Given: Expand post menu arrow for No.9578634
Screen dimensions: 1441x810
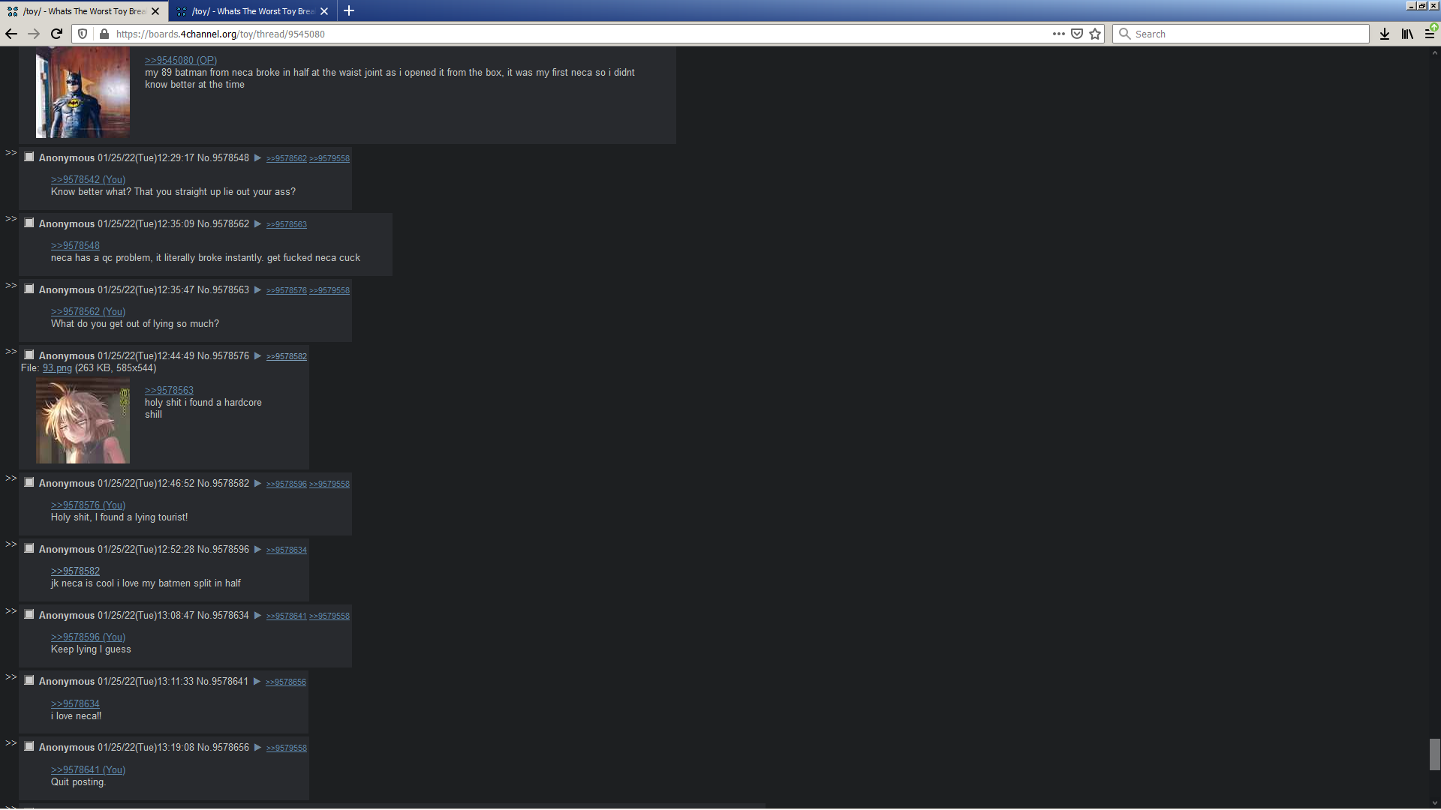Looking at the screenshot, I should pos(257,616).
